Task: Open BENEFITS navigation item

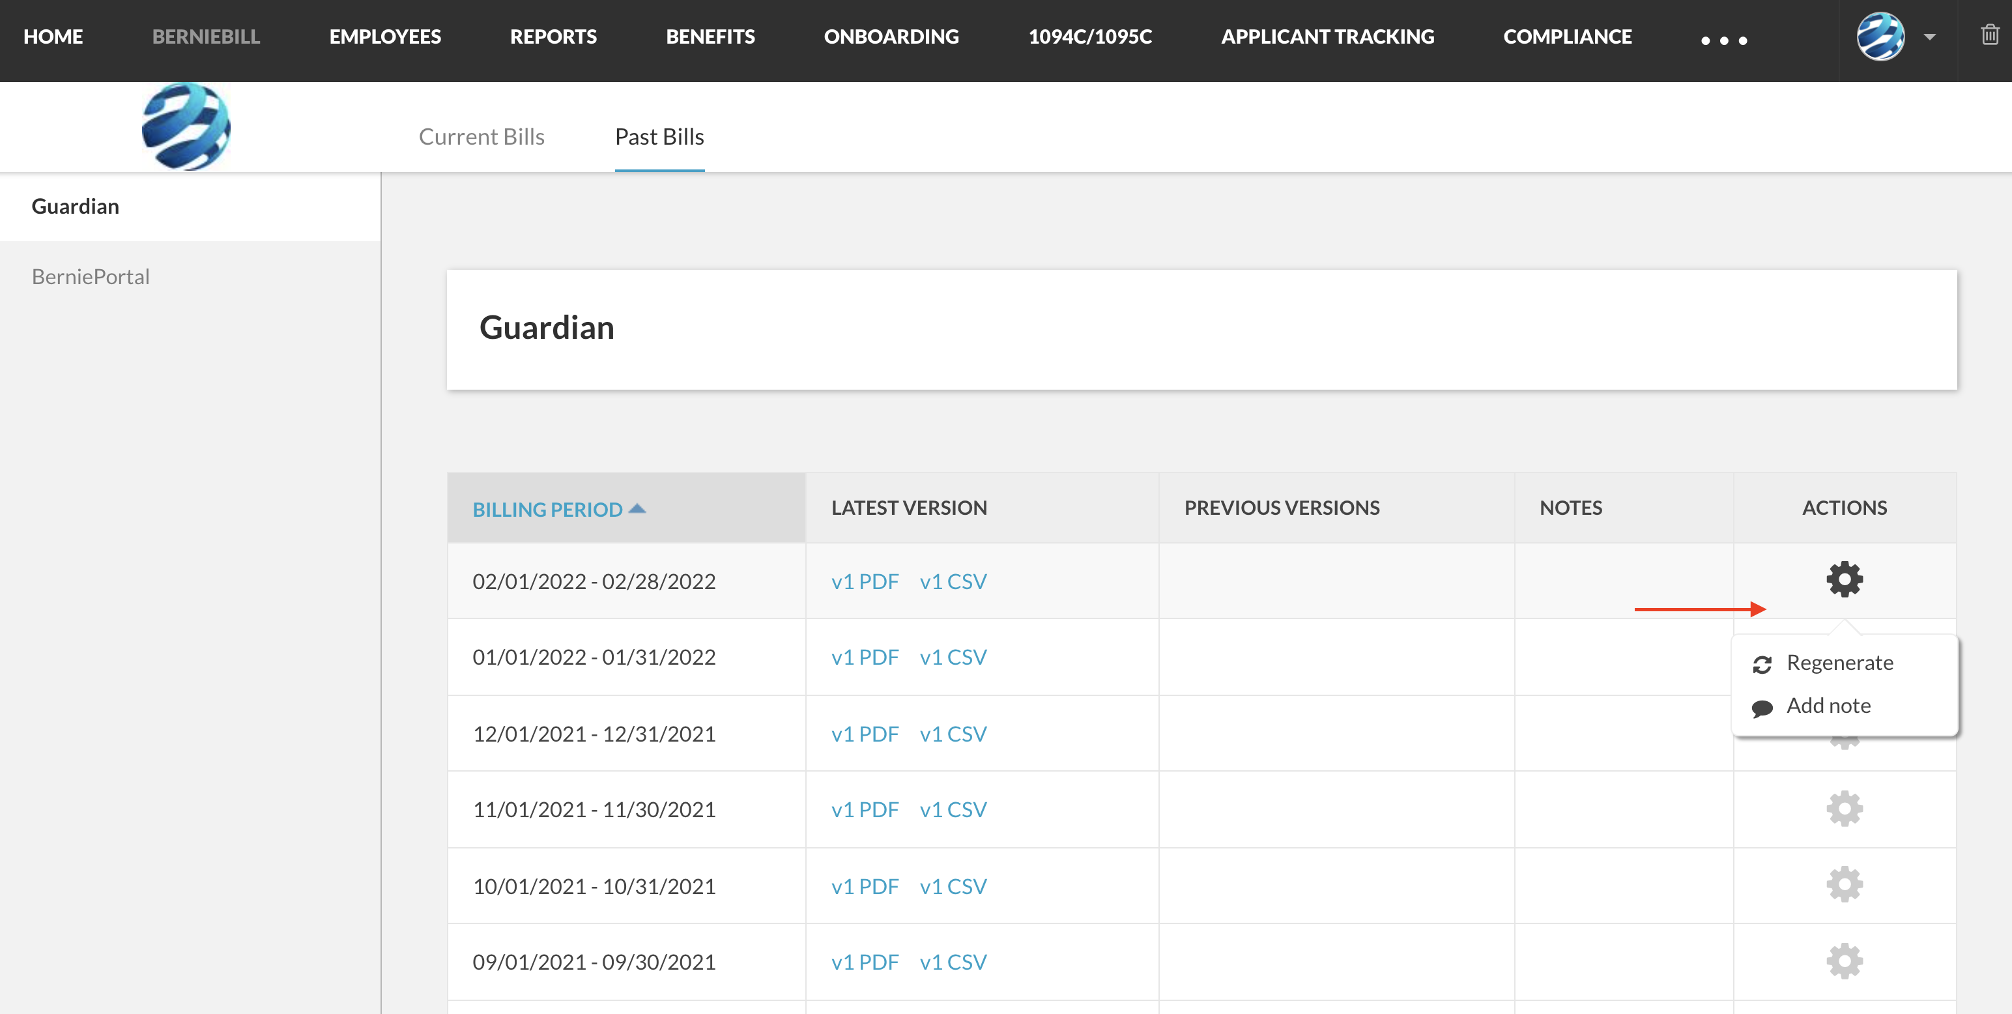Action: coord(710,36)
